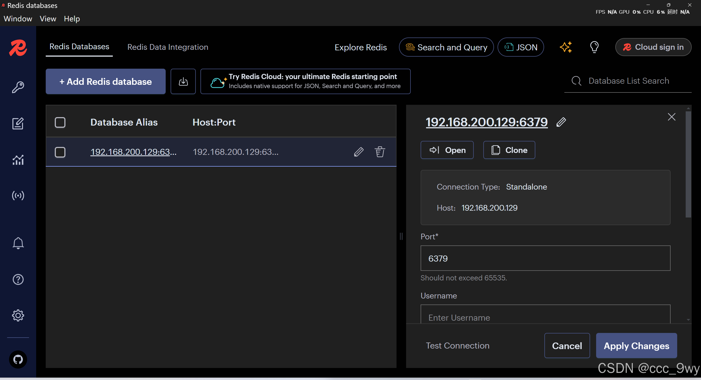Viewport: 701px width, 380px height.
Task: Click the import database icon button
Action: coord(183,82)
